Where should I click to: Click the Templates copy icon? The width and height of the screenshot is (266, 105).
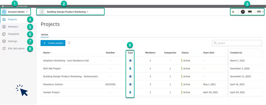(x=4, y=34)
